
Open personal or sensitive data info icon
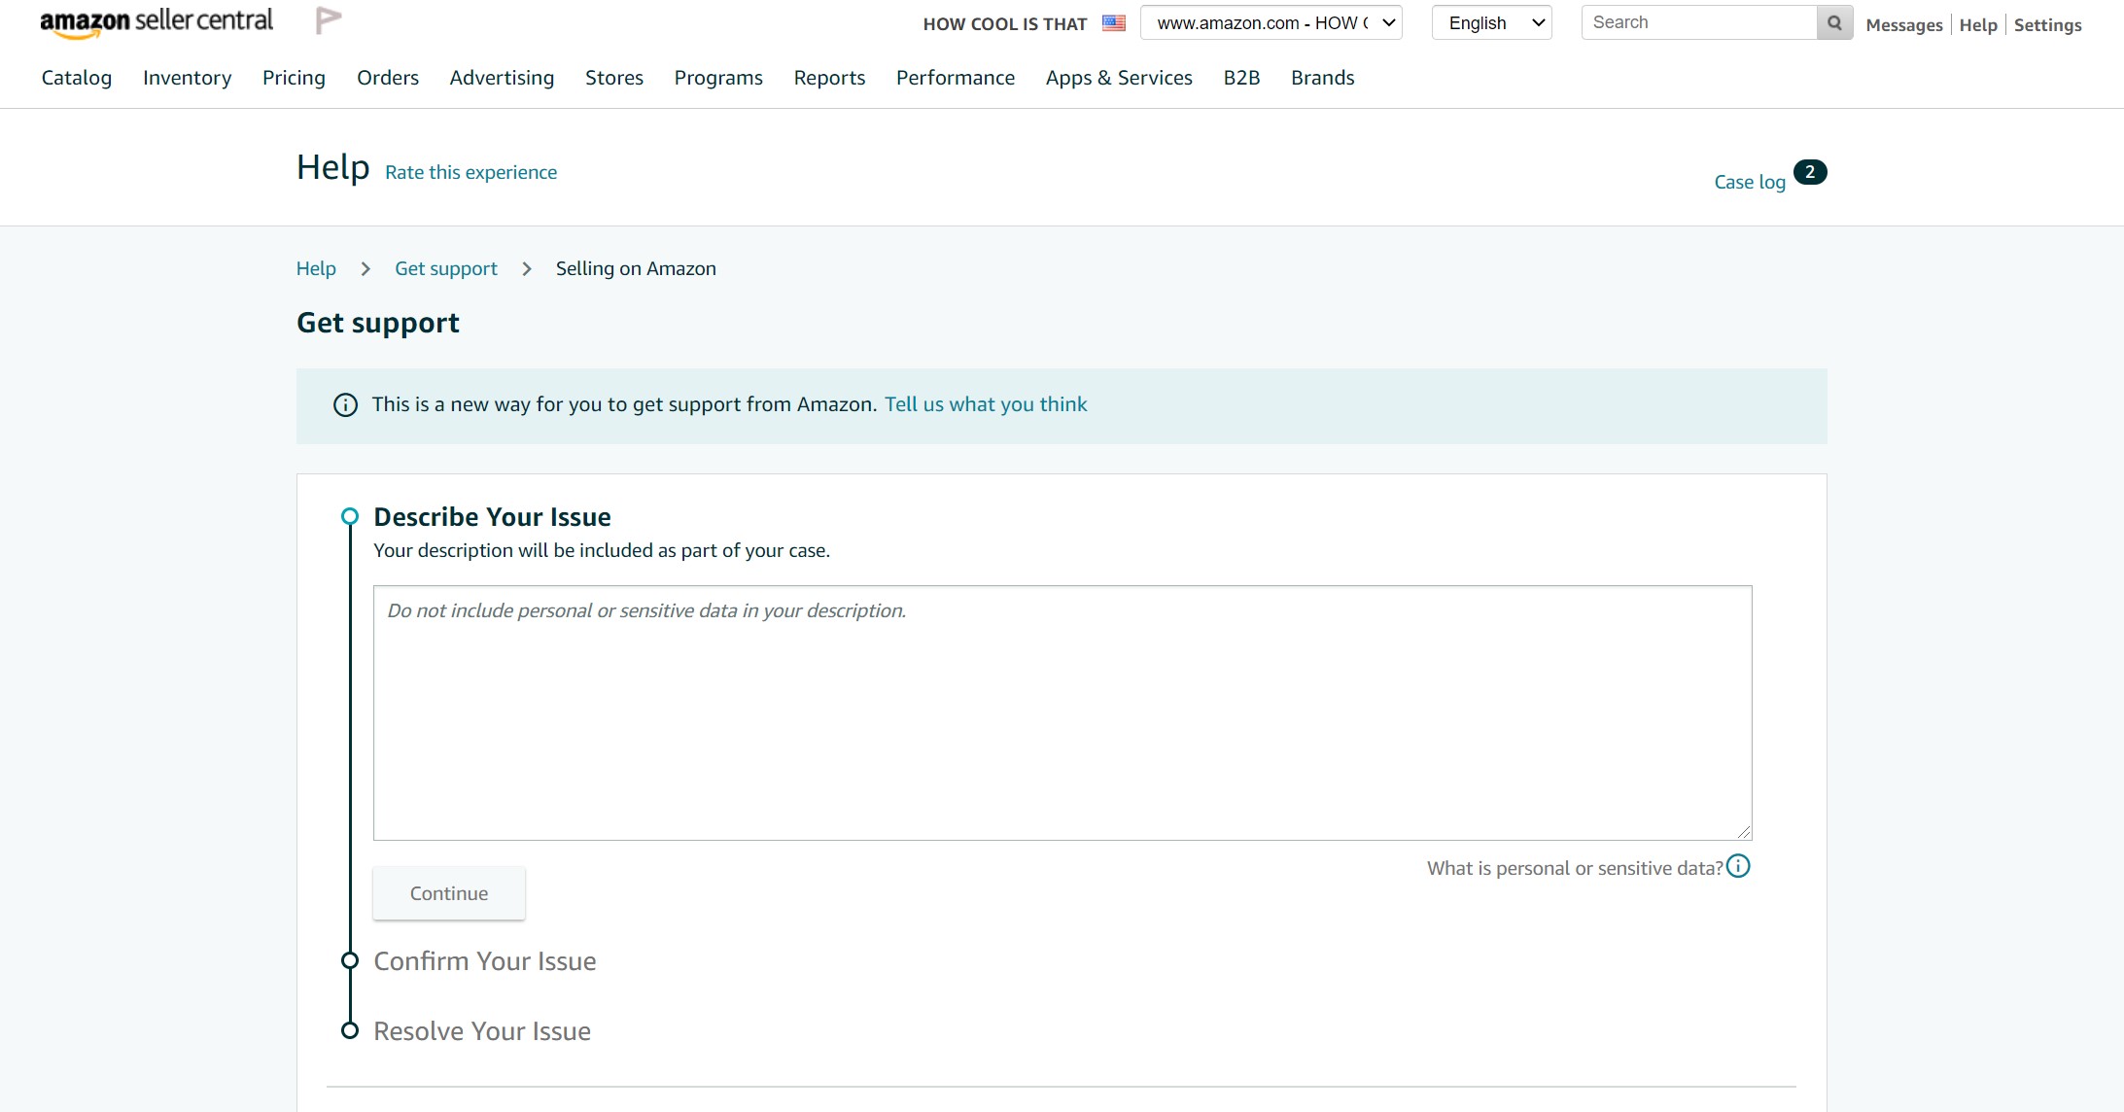pos(1738,866)
